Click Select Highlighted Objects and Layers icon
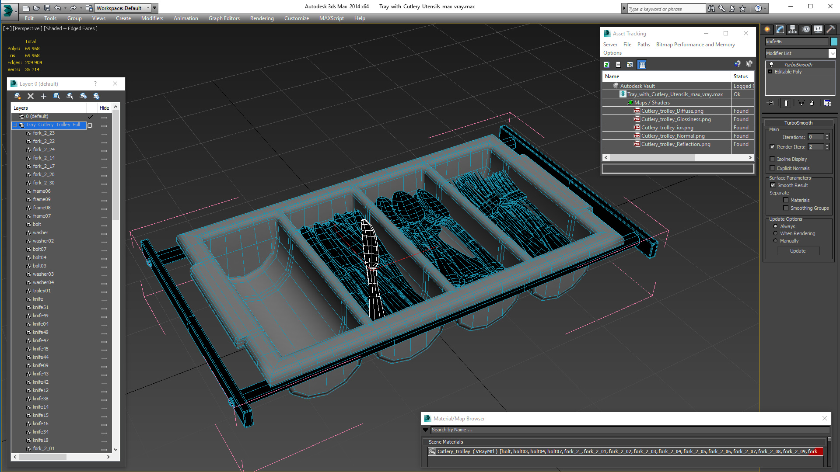Screen dimensions: 840x472 pyautogui.click(x=57, y=96)
